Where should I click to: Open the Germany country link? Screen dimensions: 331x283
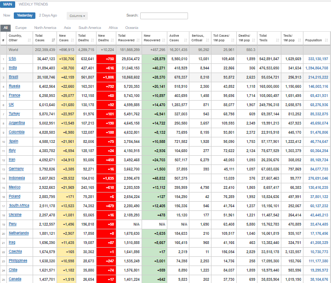pyautogui.click(x=16, y=169)
